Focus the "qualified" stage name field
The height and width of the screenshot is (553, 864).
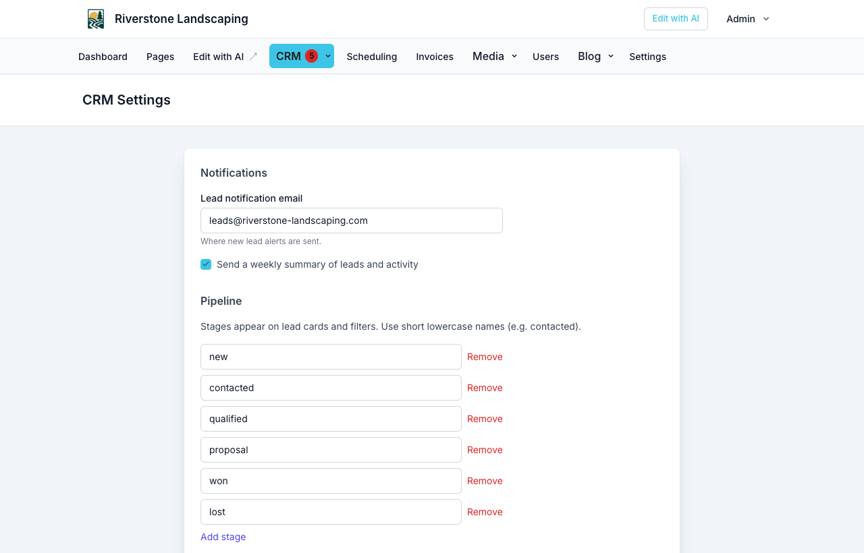click(331, 419)
